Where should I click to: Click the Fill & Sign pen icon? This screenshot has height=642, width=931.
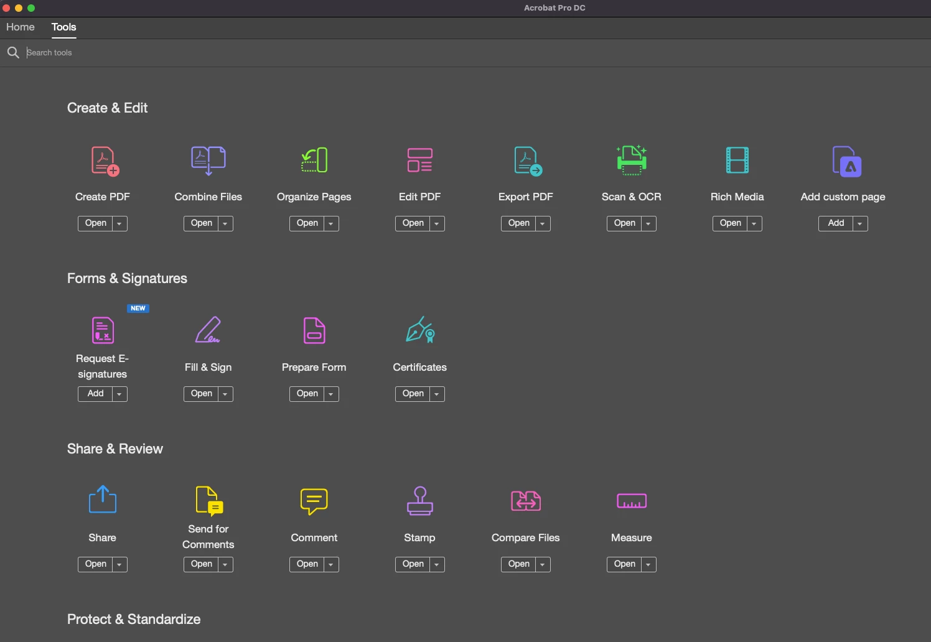pos(208,330)
